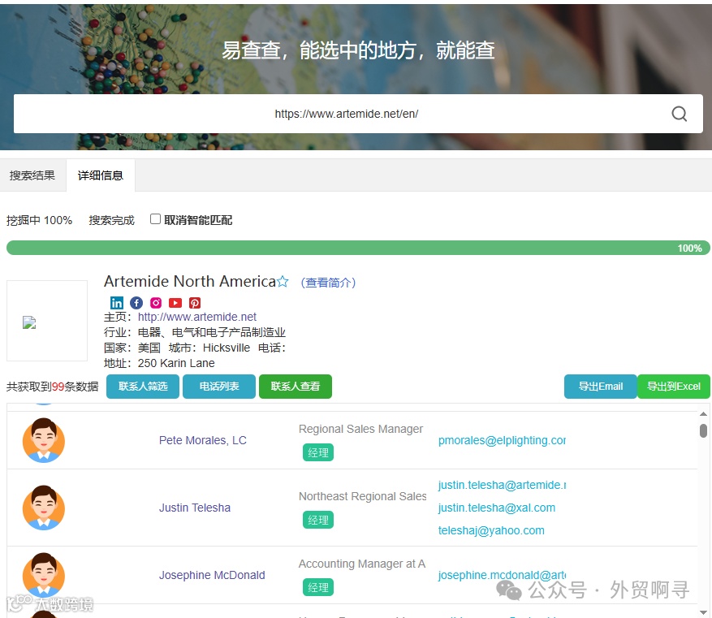Click Josephine McDonald avatar icon

click(44, 574)
